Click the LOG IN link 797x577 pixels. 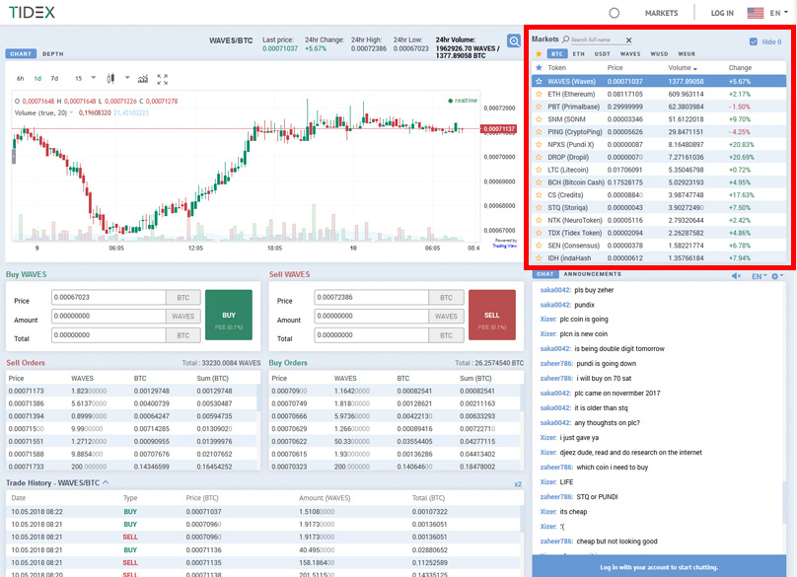pyautogui.click(x=722, y=13)
